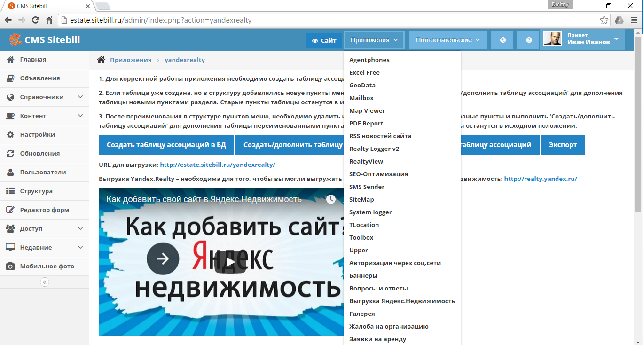This screenshot has height=345, width=643.
Task: Click the watch later clock icon on video
Action: point(331,199)
